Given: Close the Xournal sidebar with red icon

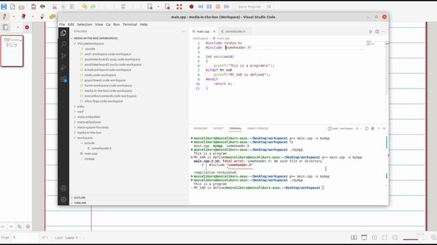Looking at the screenshot, I should click(27, 27).
